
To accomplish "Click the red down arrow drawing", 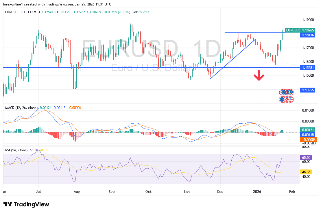I will coord(259,77).
